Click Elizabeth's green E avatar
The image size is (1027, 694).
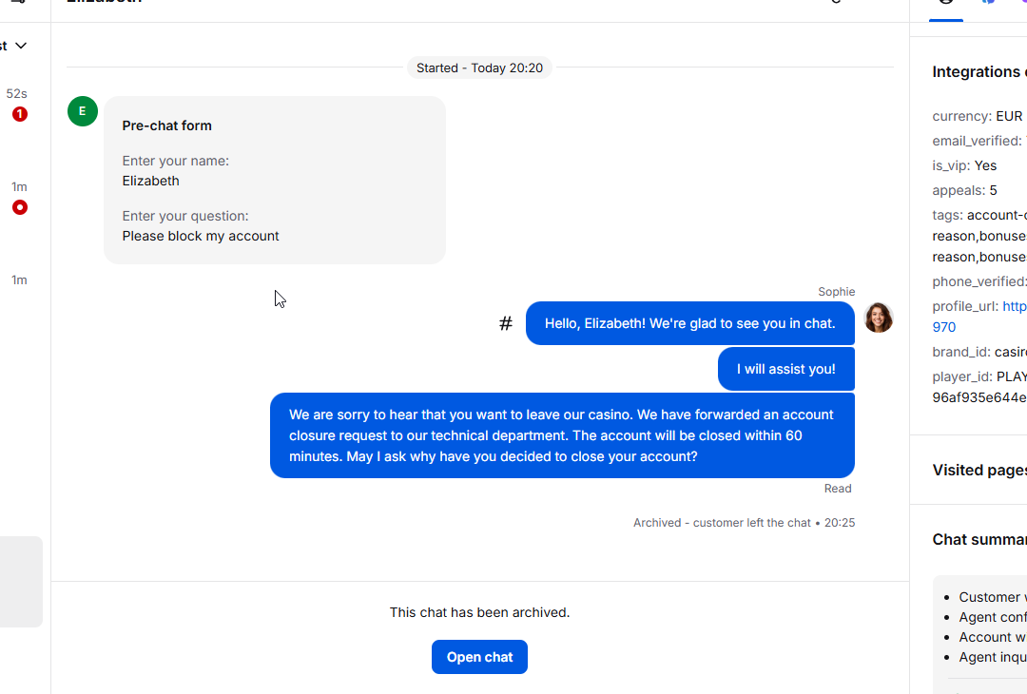click(83, 111)
